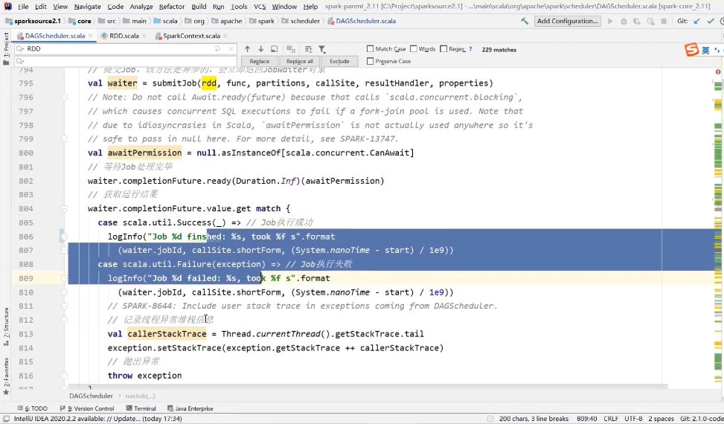The height and width of the screenshot is (424, 724).
Task: Enable the Match Case checkbox
Action: [371, 49]
